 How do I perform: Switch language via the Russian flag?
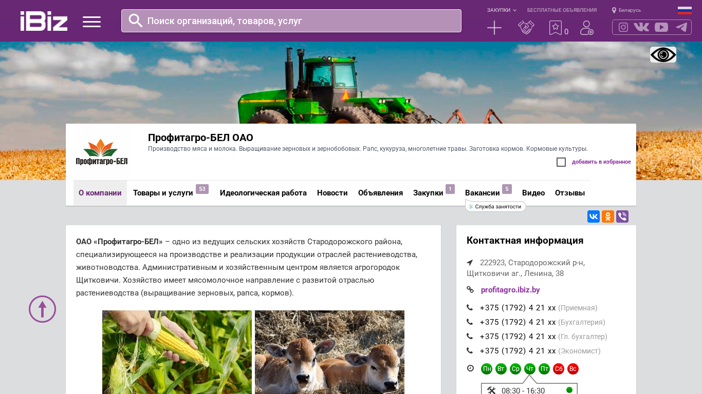[x=685, y=10]
